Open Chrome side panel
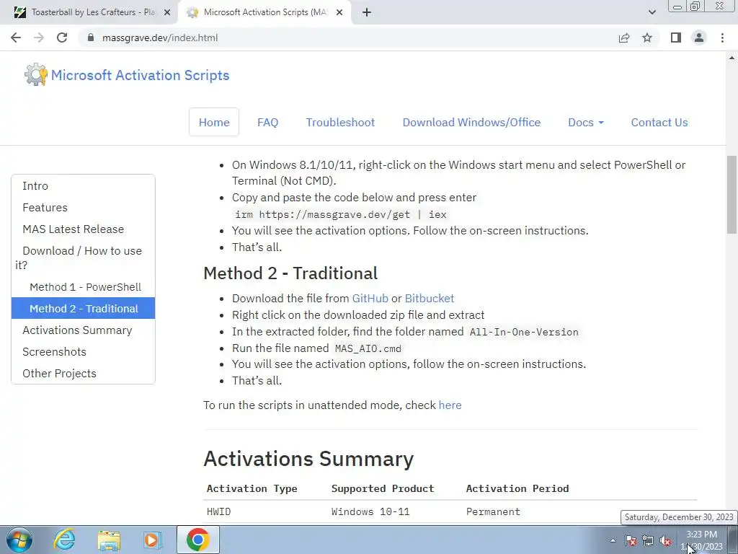 click(x=676, y=38)
